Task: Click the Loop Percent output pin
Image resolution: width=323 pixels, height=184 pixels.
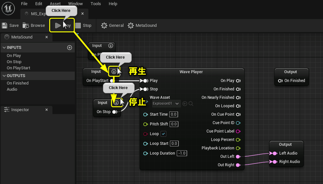Action: coord(238,140)
